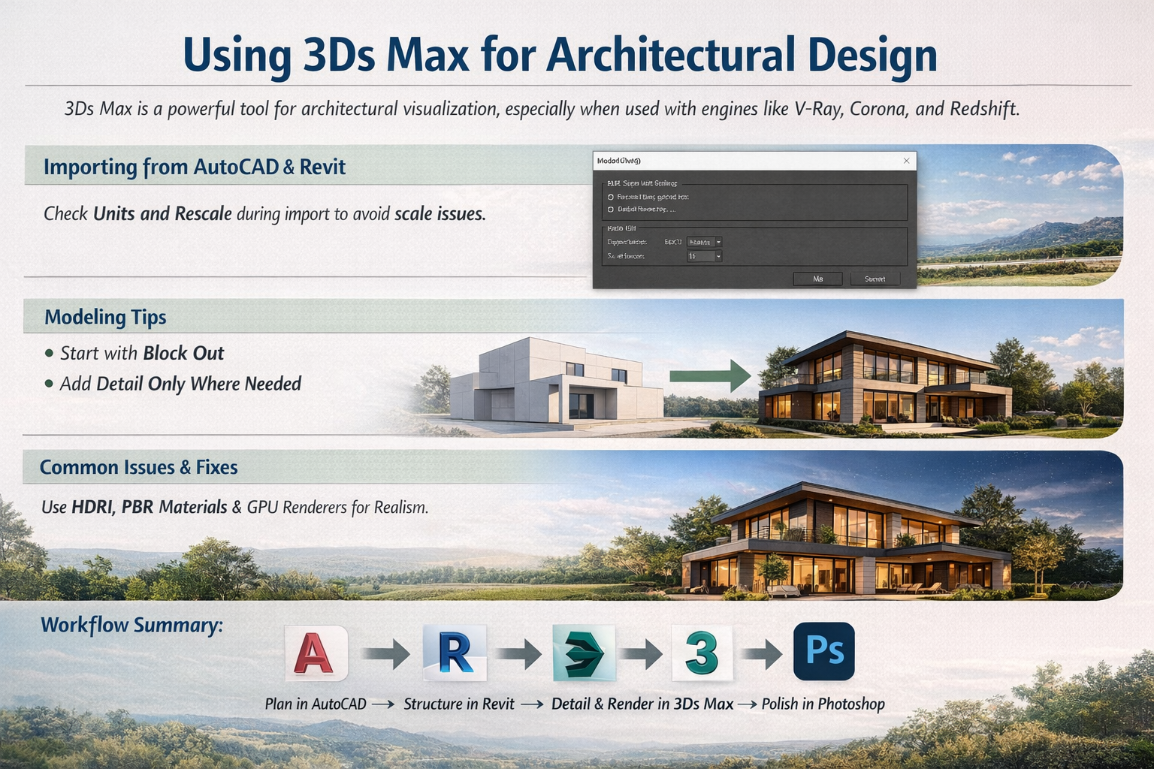Click the 'Check Units and Rescale' sentence
This screenshot has width=1154, height=769.
click(x=264, y=214)
